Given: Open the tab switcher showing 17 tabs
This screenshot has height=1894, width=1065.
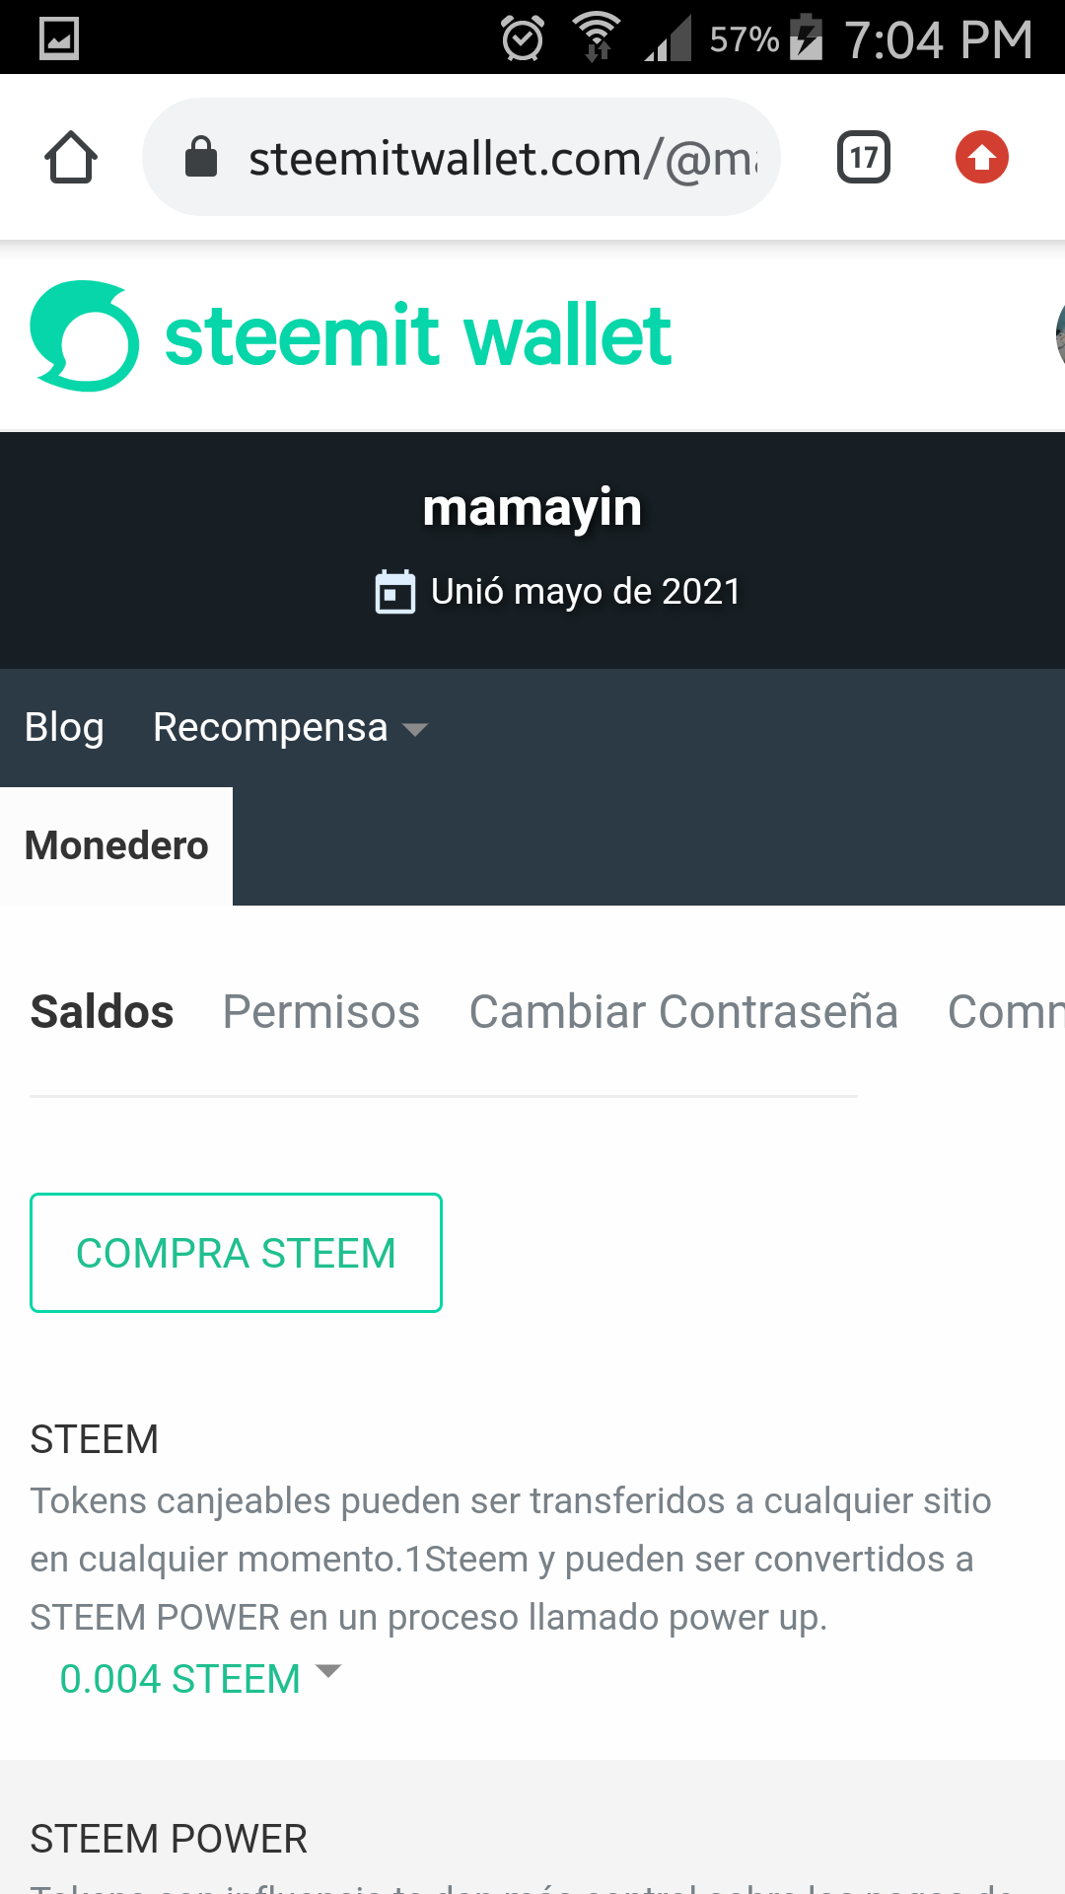Looking at the screenshot, I should click(x=863, y=157).
